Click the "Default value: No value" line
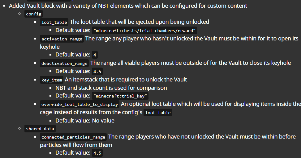 85,121
